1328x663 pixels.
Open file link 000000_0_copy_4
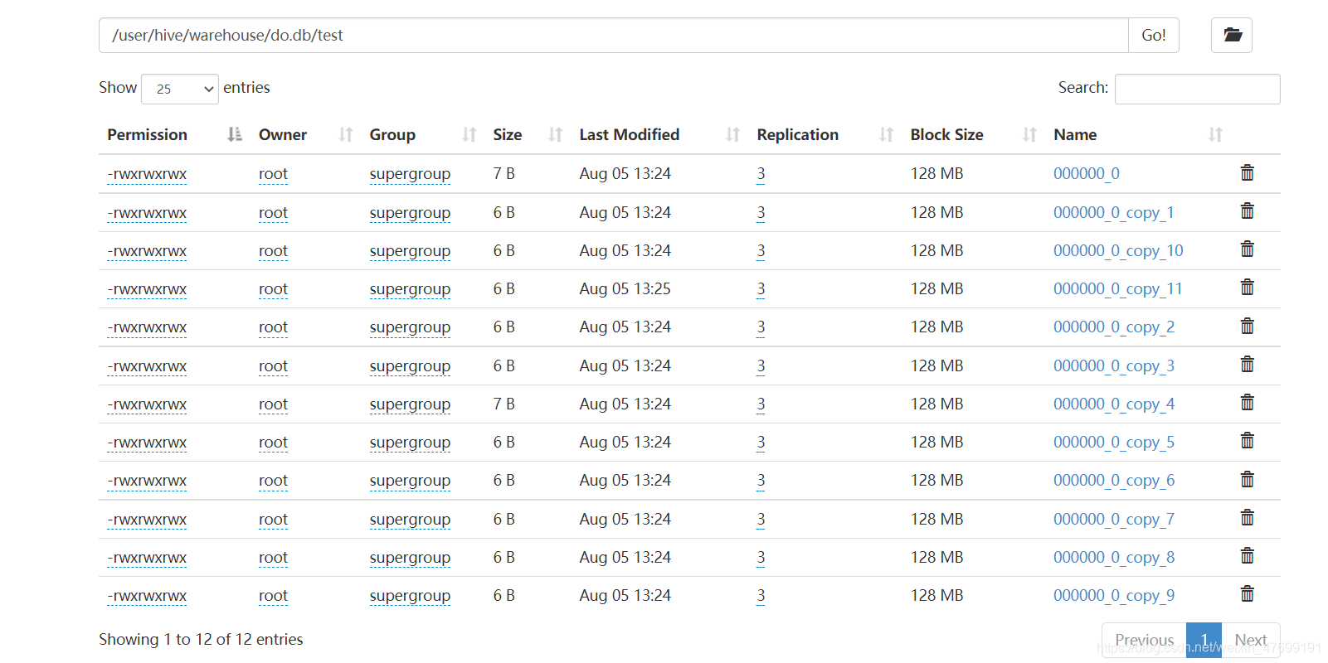click(1114, 404)
